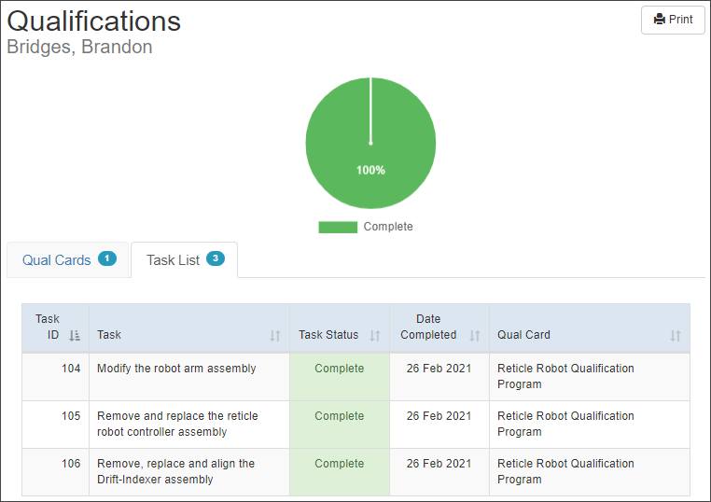Image resolution: width=711 pixels, height=502 pixels.
Task: Sort by Task Status arrows icon
Action: (375, 336)
